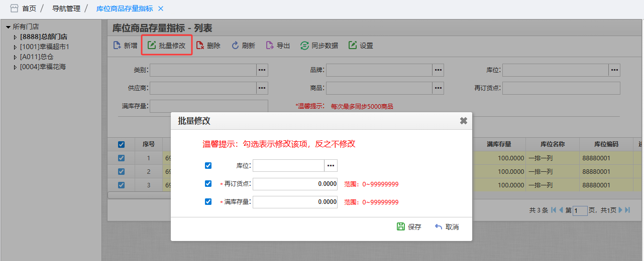The image size is (644, 261).
Task: Click the 同步数据 sync icon
Action: [304, 46]
